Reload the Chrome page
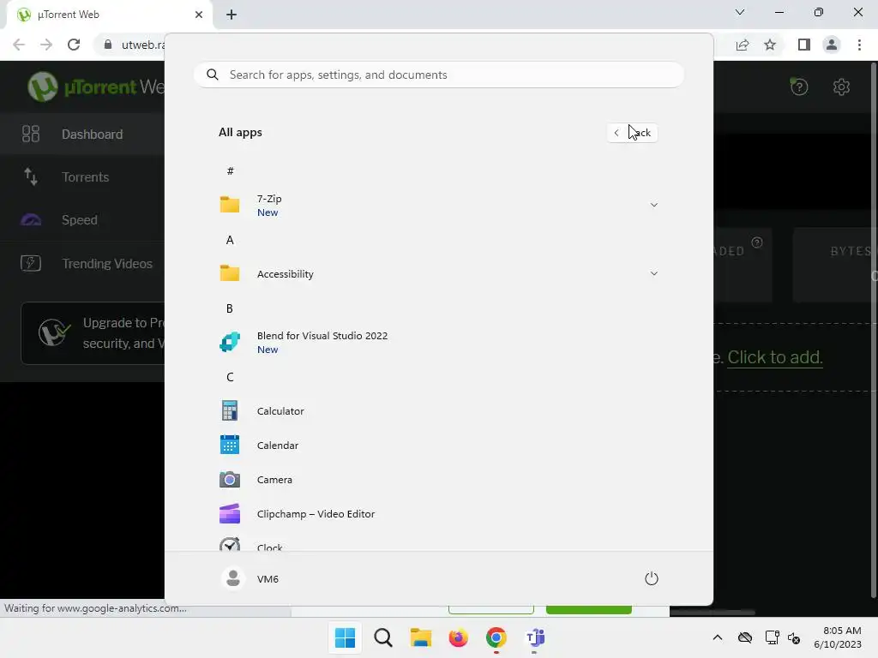Image resolution: width=878 pixels, height=658 pixels. (74, 45)
